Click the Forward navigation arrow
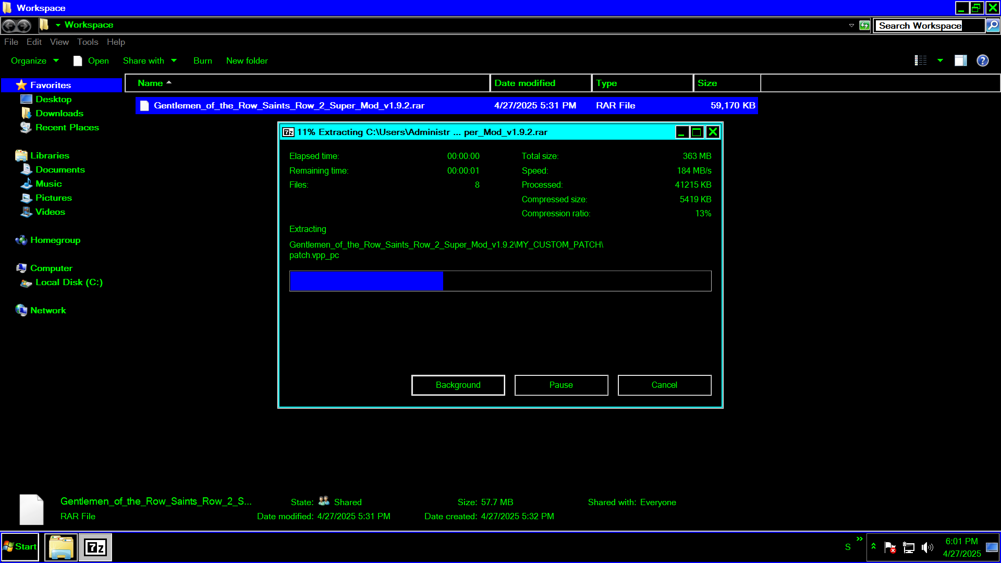Image resolution: width=1001 pixels, height=563 pixels. tap(24, 25)
